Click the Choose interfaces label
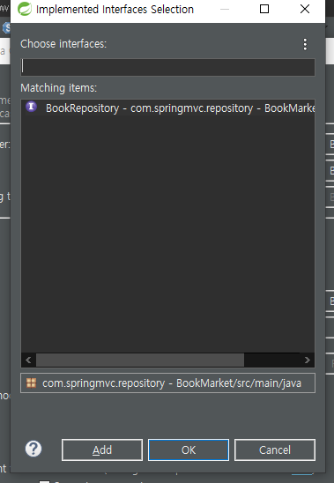This screenshot has width=334, height=483. 63,44
